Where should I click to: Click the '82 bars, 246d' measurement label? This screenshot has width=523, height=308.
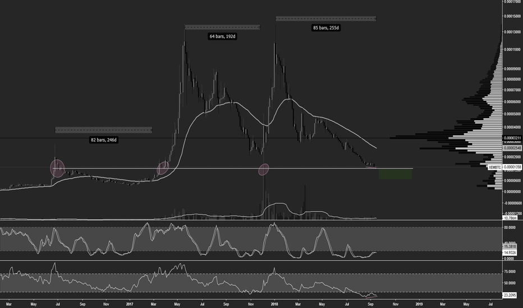104,140
